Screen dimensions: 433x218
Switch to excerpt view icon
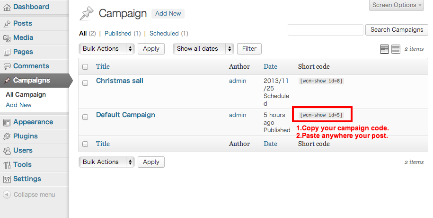click(x=396, y=49)
